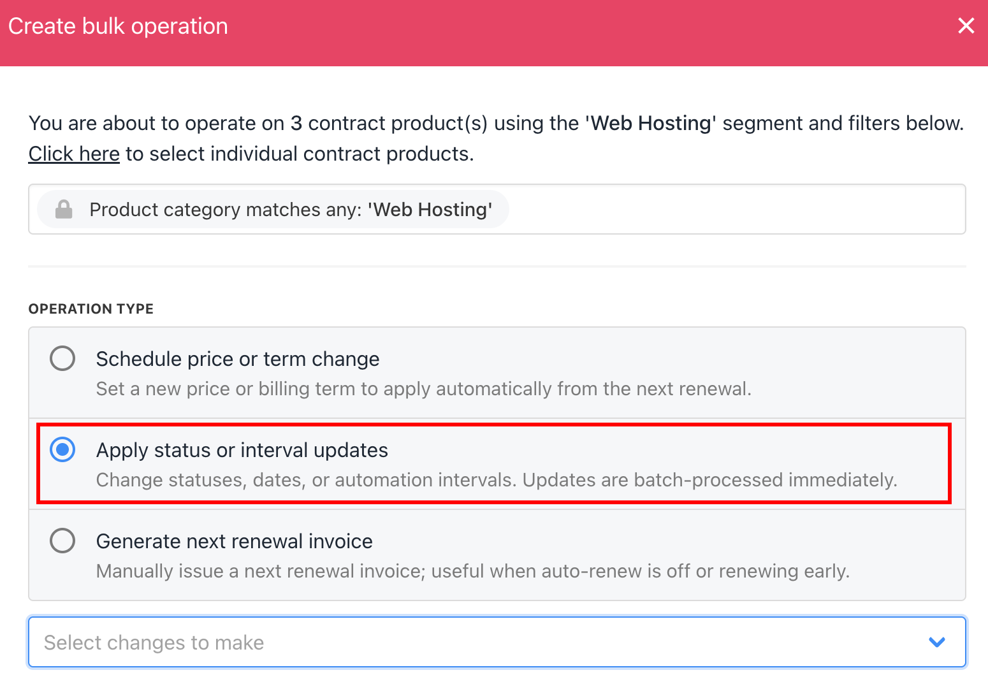Click the empty area of the filter box
Viewport: 988px width, 691px height.
[733, 210]
